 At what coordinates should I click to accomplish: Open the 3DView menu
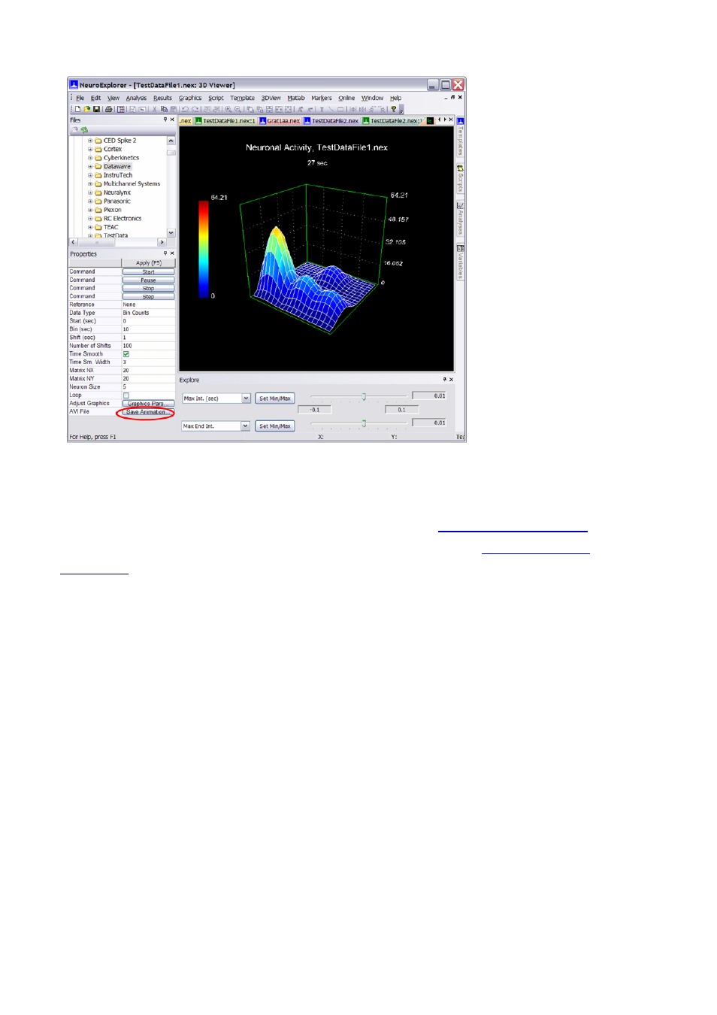pos(271,98)
